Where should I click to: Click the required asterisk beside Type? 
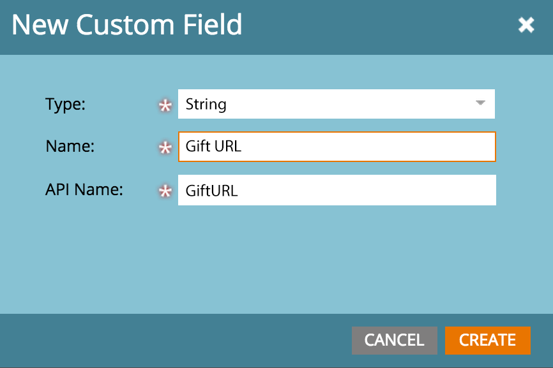165,106
